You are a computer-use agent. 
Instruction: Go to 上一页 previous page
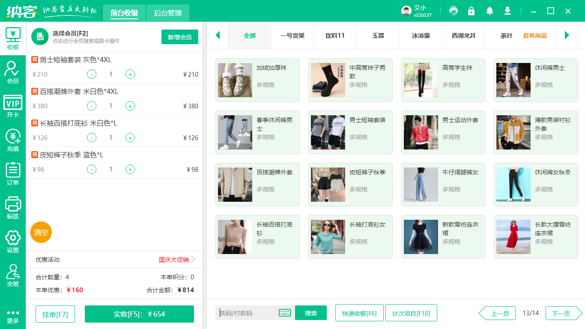[497, 313]
